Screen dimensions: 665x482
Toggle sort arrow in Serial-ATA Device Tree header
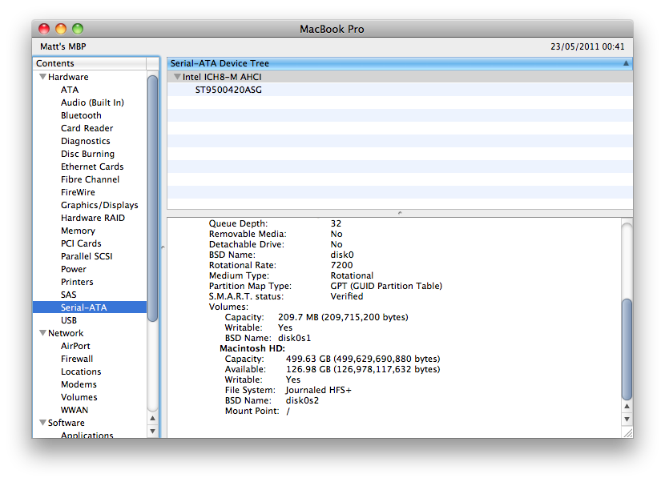pos(626,63)
